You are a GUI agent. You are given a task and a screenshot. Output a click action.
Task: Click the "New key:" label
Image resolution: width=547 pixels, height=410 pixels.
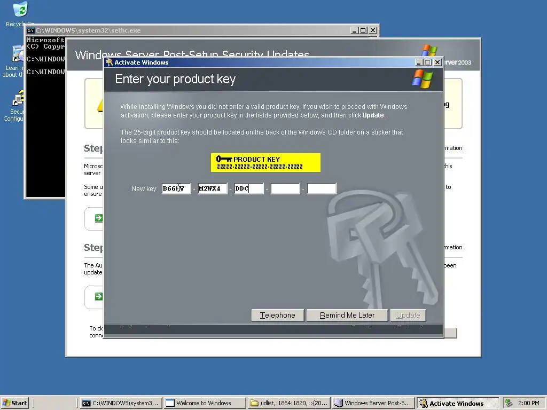(x=144, y=188)
